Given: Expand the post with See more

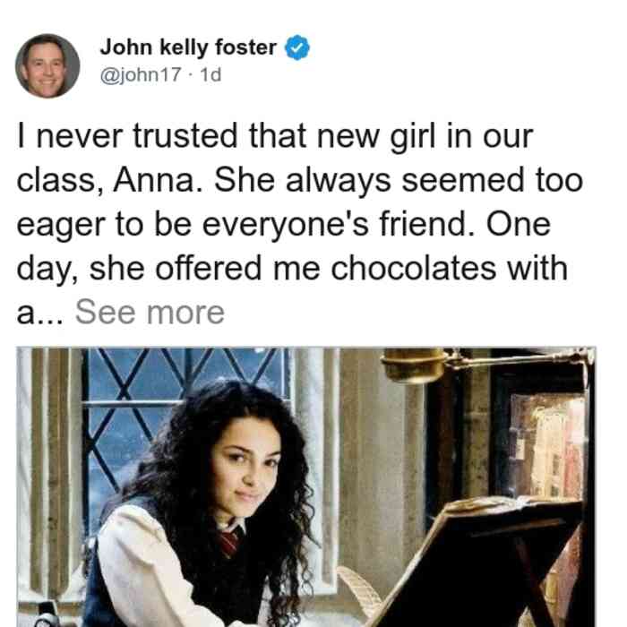Looking at the screenshot, I should coord(150,313).
